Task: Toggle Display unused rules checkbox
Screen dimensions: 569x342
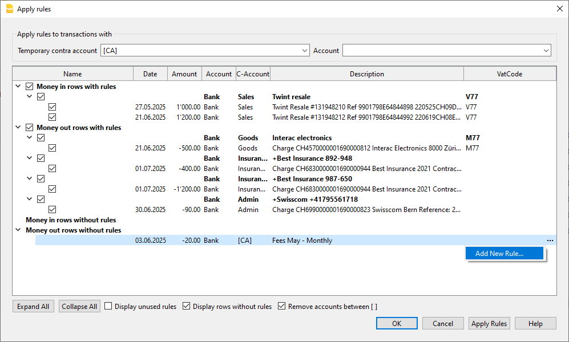Action: [108, 306]
